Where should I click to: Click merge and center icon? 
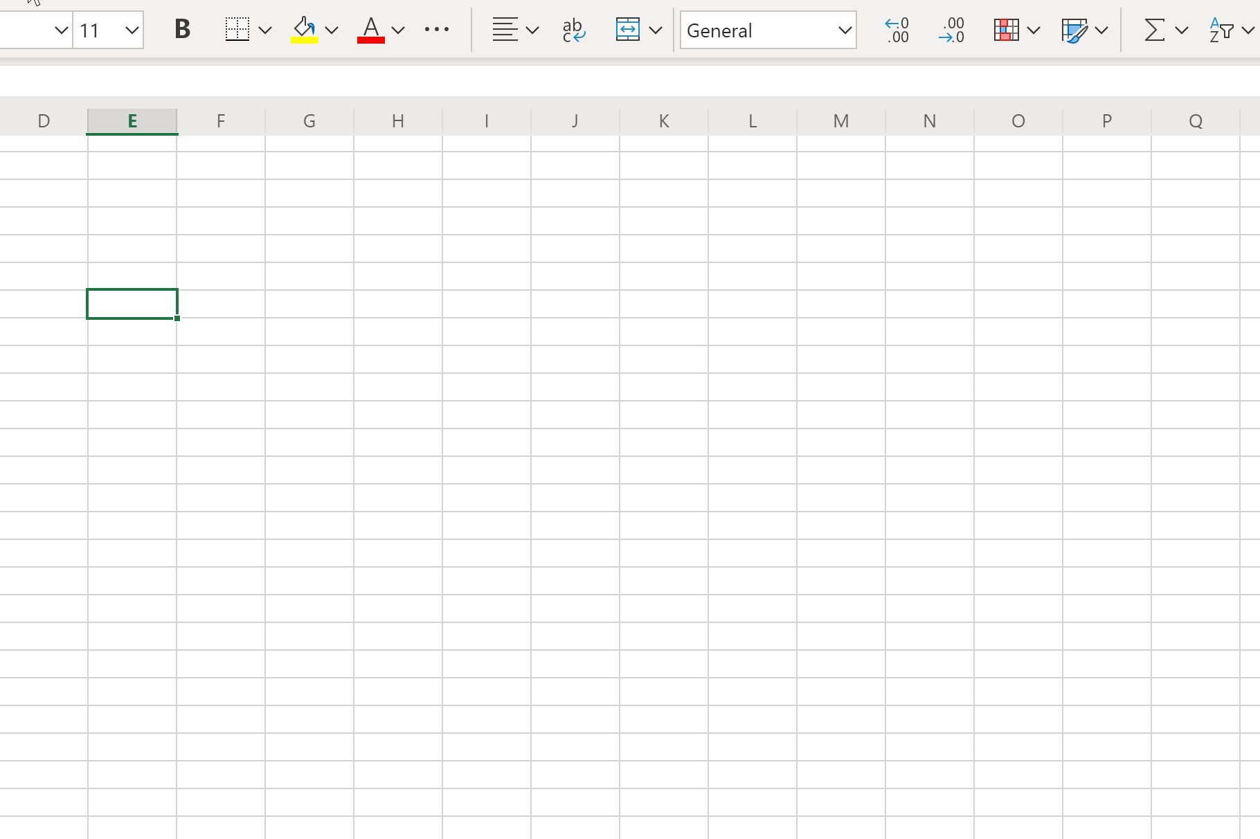coord(627,30)
